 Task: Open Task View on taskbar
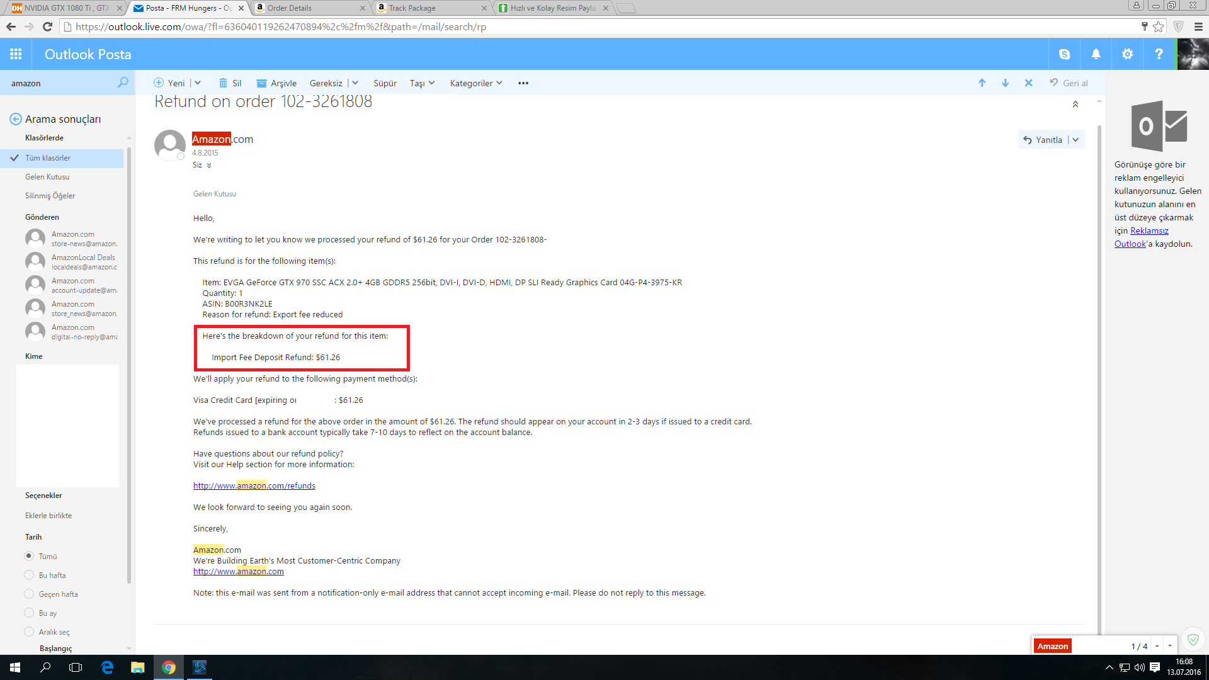[x=76, y=667]
